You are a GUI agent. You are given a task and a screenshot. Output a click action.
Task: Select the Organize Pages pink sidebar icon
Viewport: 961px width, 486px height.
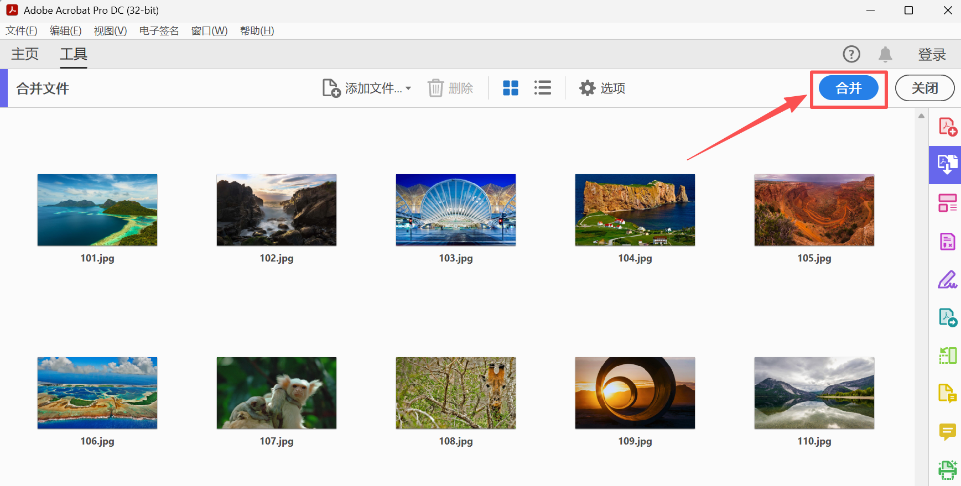pyautogui.click(x=948, y=203)
